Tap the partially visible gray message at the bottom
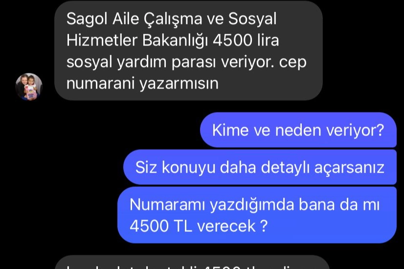The height and width of the screenshot is (269, 404). coord(192,262)
